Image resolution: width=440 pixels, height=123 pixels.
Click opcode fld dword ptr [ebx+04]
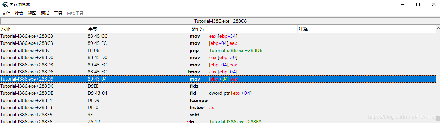[x=221, y=93]
